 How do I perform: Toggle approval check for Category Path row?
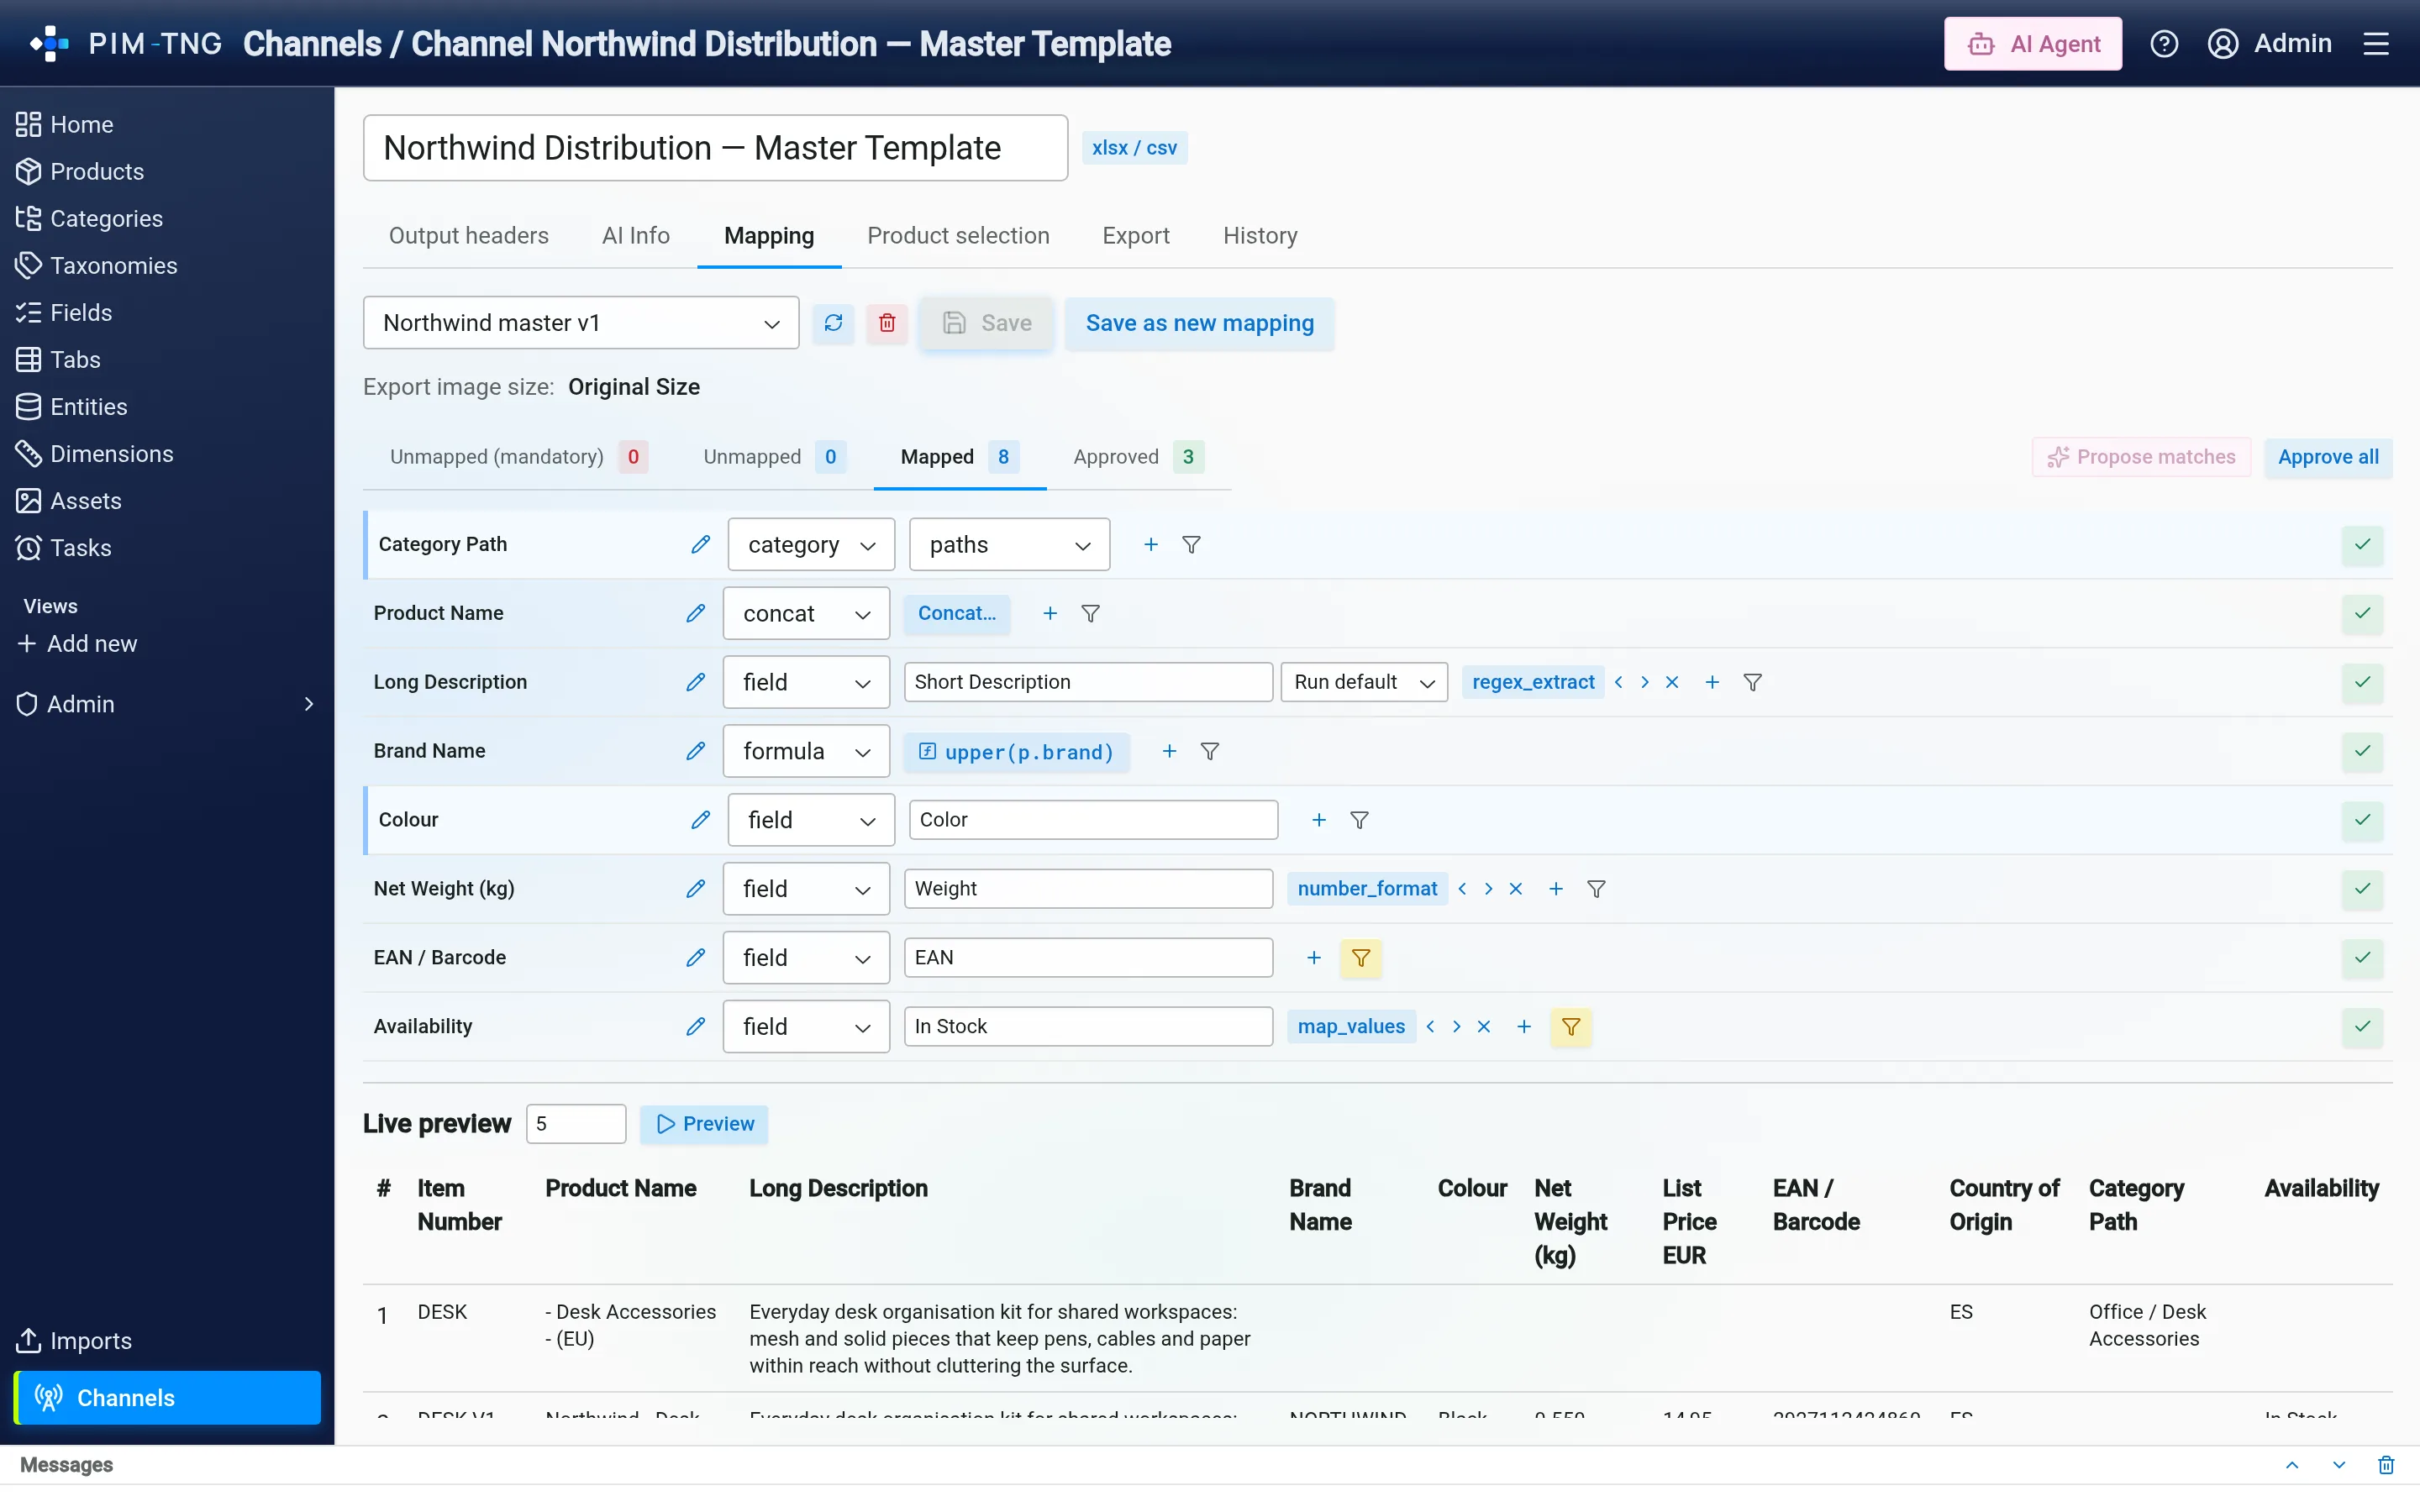click(x=2362, y=545)
